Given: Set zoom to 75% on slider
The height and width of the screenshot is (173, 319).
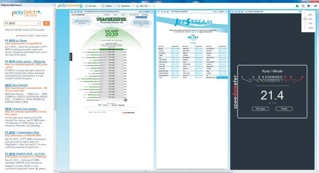Looking at the screenshot, I should coord(310,24).
